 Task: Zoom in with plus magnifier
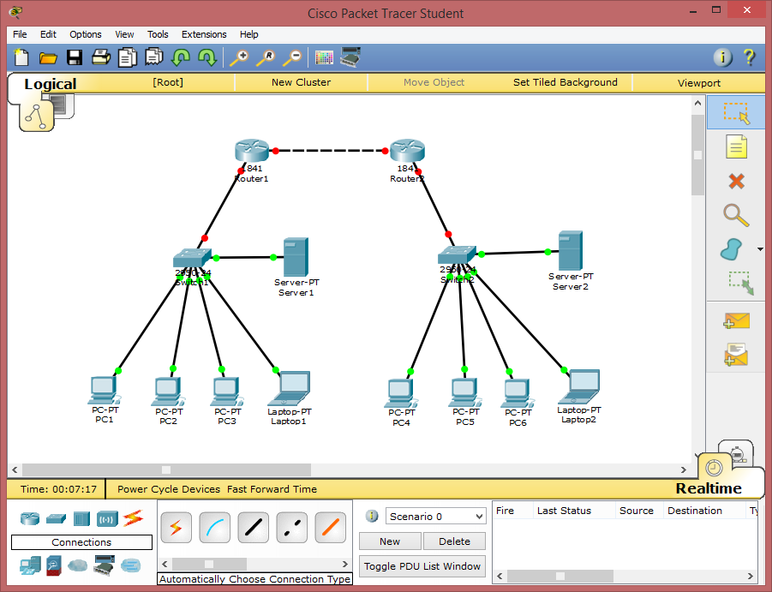pyautogui.click(x=239, y=57)
